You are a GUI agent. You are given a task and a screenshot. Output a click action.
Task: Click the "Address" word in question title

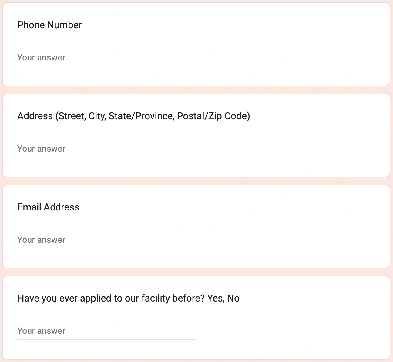click(35, 116)
